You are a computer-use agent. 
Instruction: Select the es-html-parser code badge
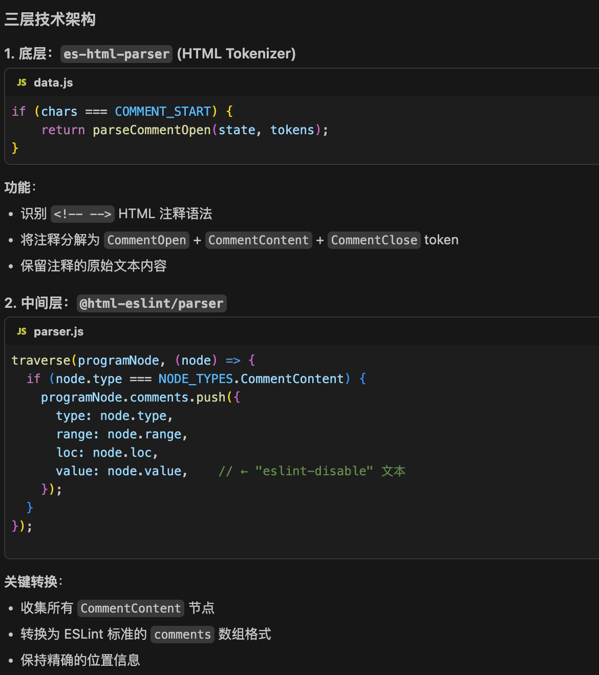116,54
